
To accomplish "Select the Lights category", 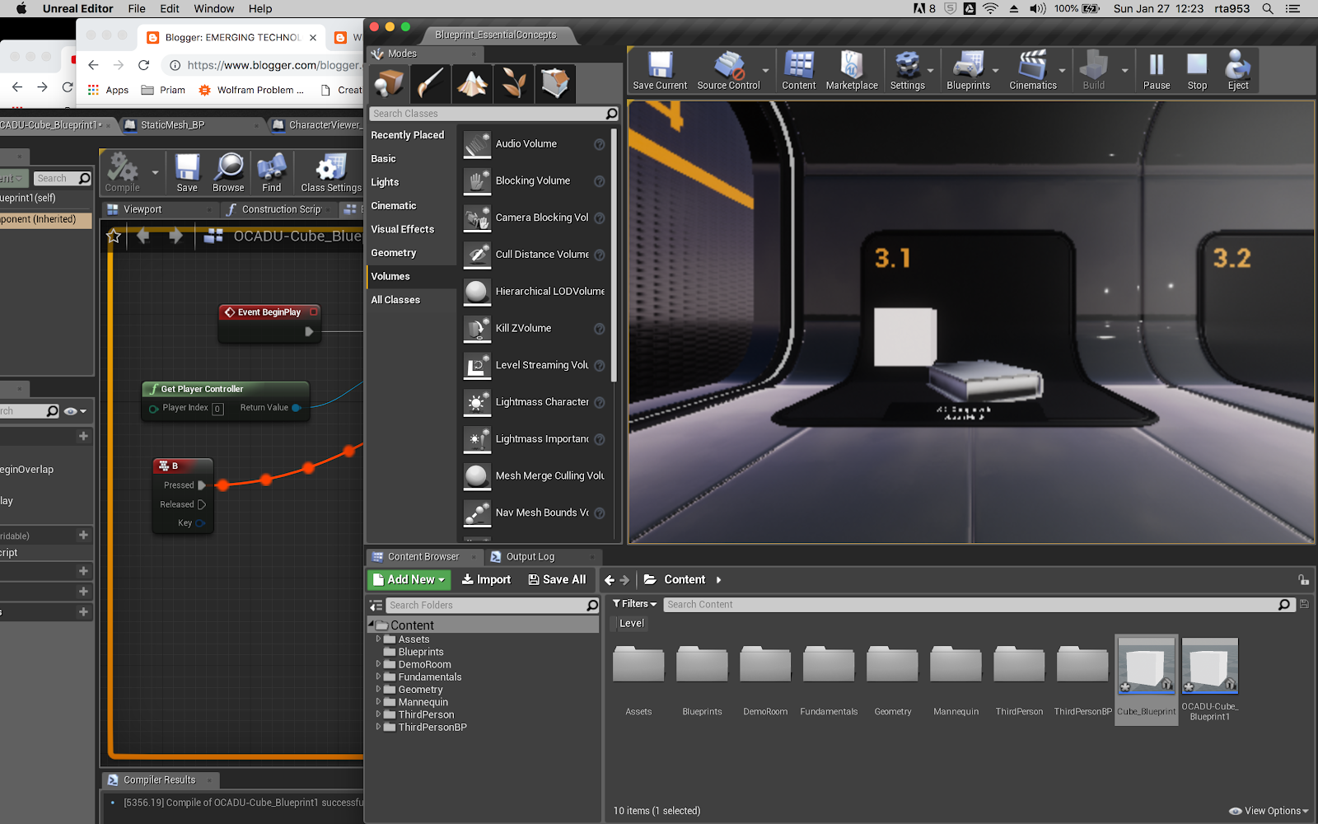I will coord(385,182).
